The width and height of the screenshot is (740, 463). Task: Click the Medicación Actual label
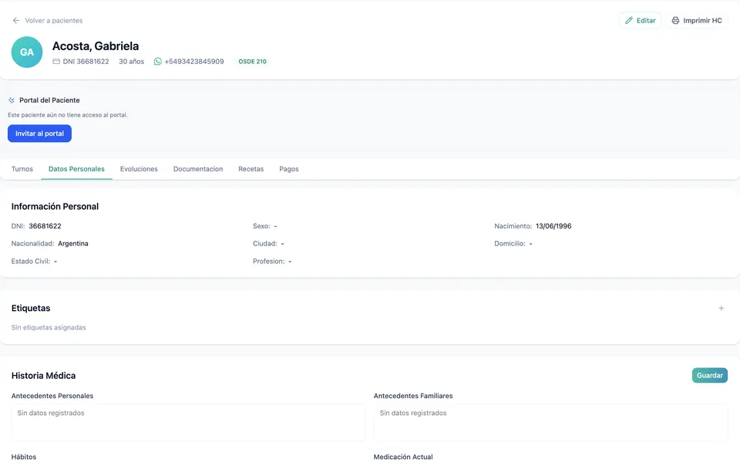click(403, 457)
